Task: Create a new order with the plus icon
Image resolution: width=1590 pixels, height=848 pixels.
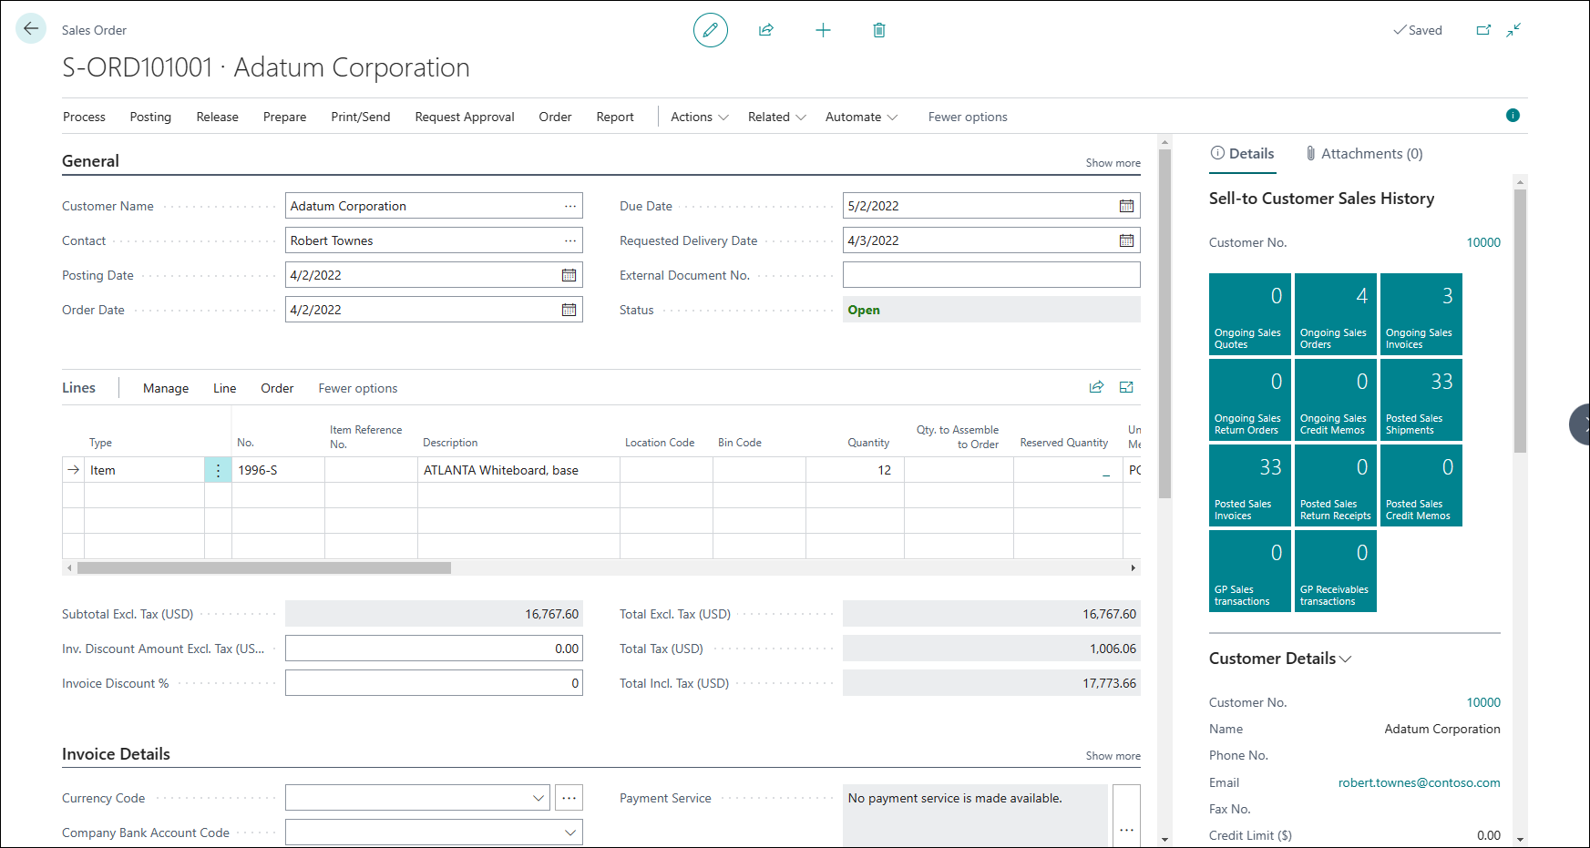Action: click(823, 30)
